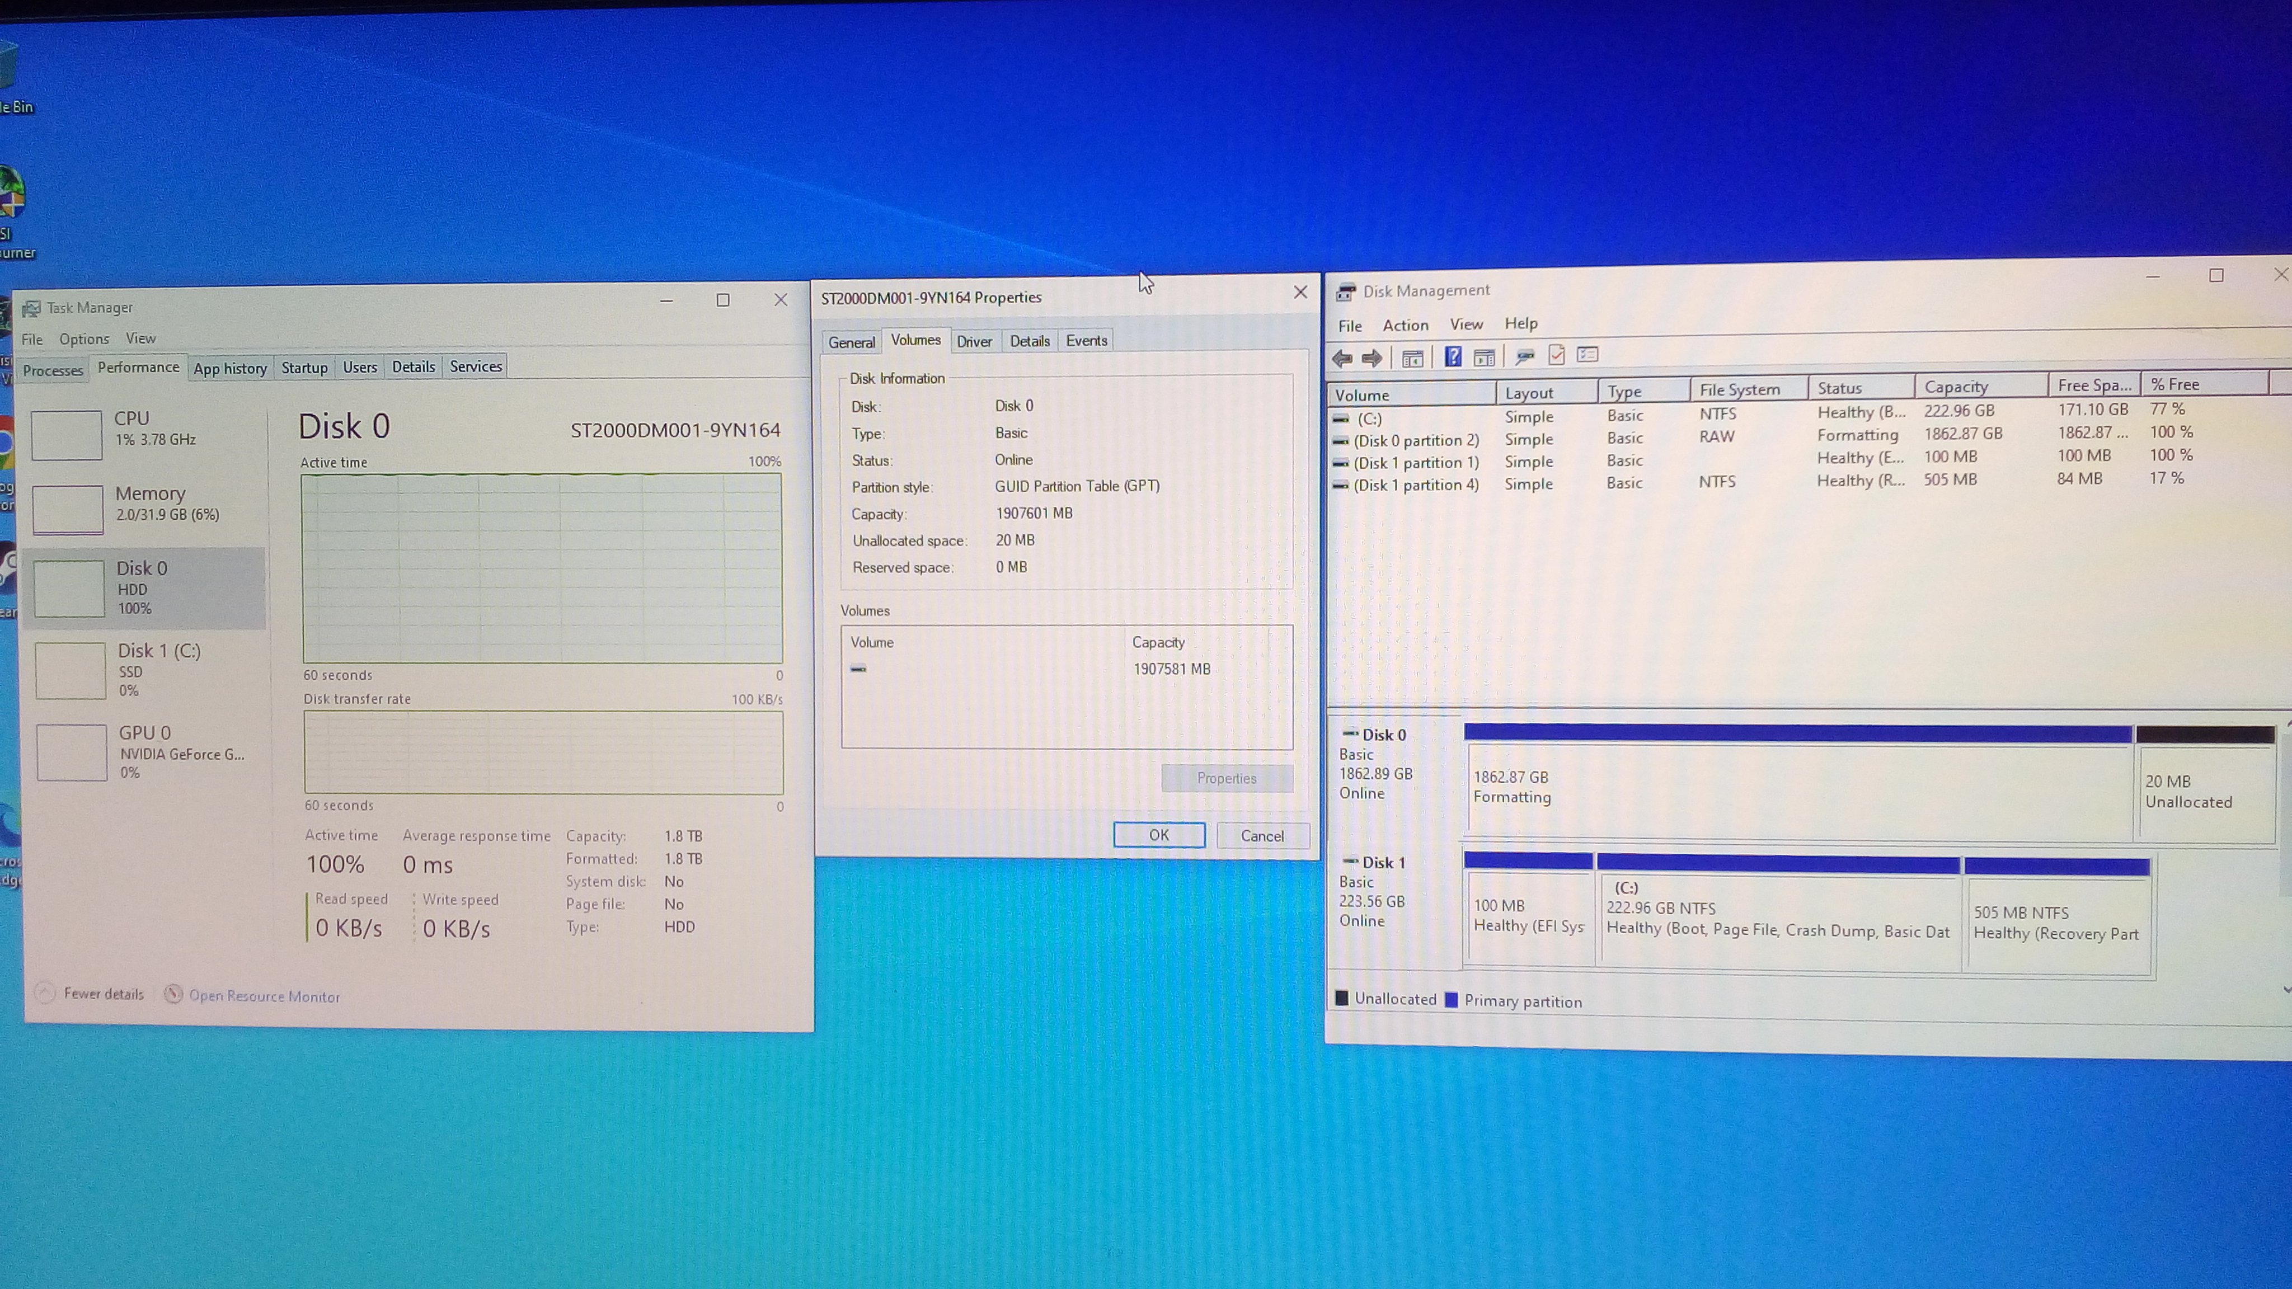Switch to the Services tab
The height and width of the screenshot is (1289, 2292).
coord(476,366)
